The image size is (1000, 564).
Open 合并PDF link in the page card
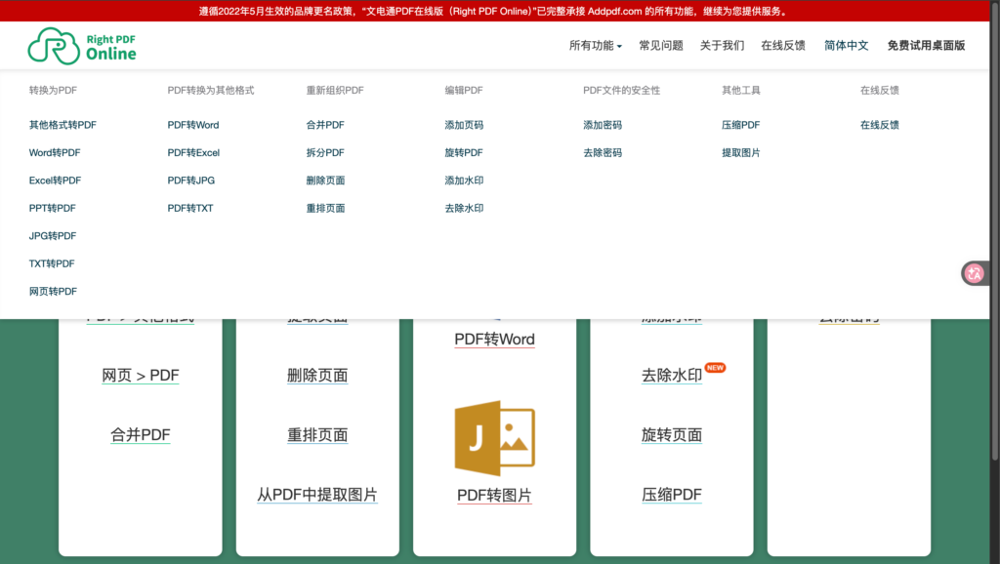141,434
